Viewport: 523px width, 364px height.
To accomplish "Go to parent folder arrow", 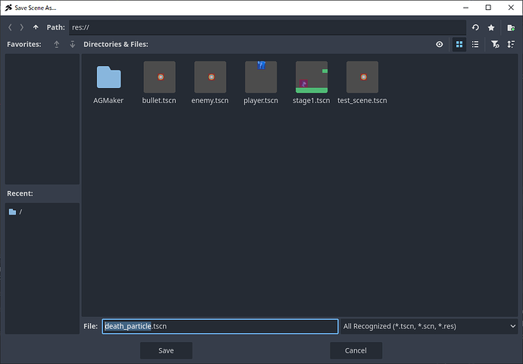I will click(x=36, y=27).
